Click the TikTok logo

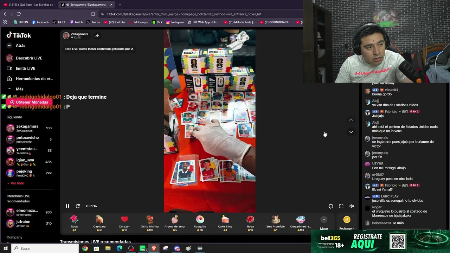point(19,35)
